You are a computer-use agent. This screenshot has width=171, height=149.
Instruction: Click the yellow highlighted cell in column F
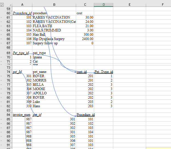158,148
